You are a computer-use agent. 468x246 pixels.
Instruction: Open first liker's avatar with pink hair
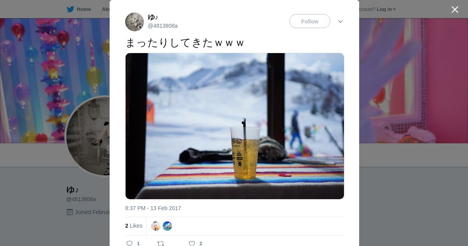(x=156, y=226)
